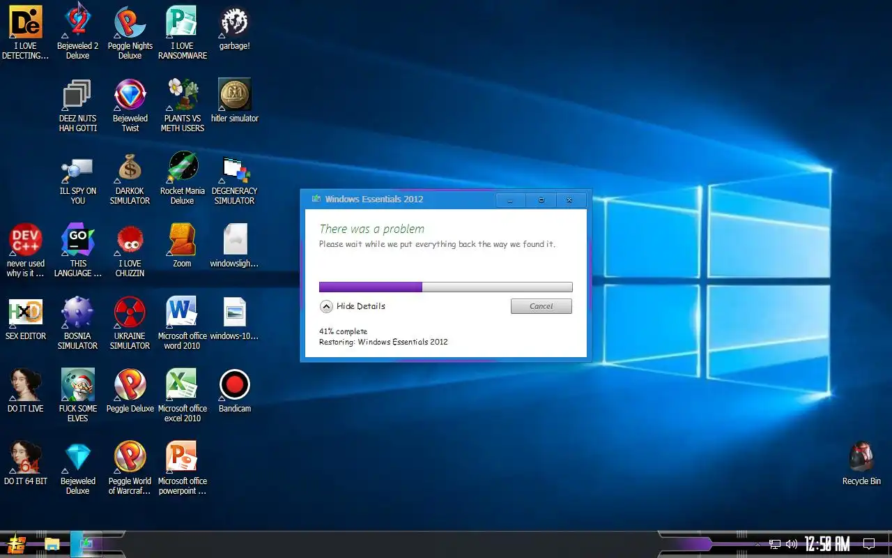Image resolution: width=892 pixels, height=558 pixels.
Task: Select the Peggle Deluxe shortcut
Action: (130, 391)
